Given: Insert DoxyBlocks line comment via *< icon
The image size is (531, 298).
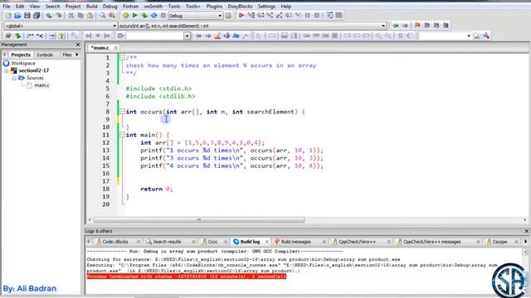Looking at the screenshot, I should click(40, 36).
